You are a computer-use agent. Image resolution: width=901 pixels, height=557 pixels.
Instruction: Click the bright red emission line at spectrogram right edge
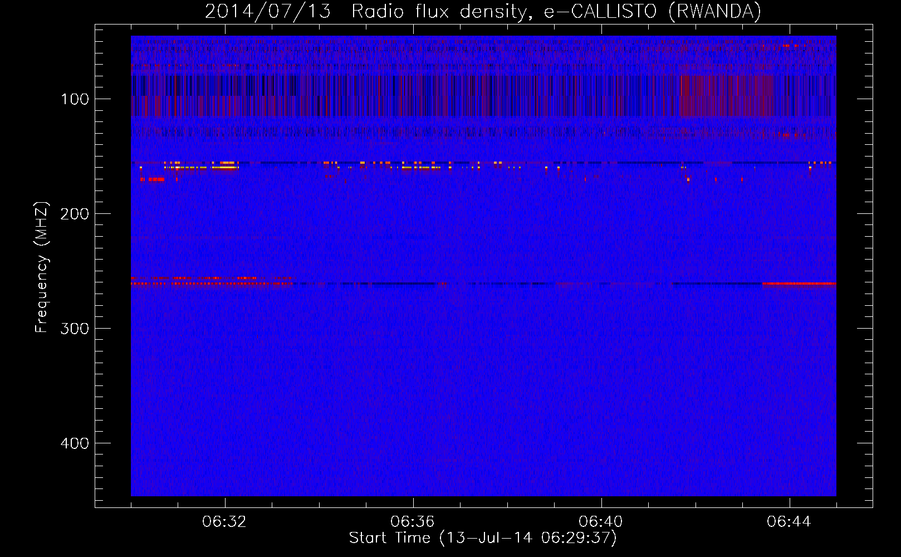[x=799, y=284]
